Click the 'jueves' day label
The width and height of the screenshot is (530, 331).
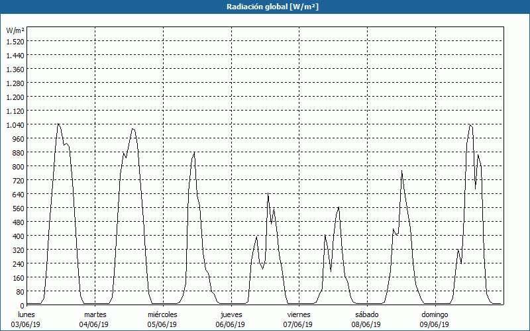pos(231,314)
